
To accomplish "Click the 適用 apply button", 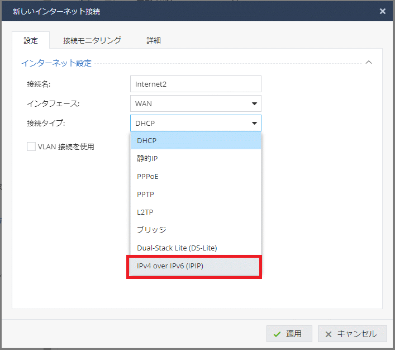I will [289, 334].
